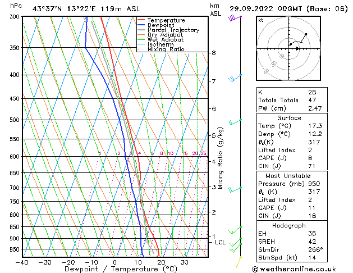Click the pink mixing ratio label 25
Viewport: 353px width, 273px height.
click(x=203, y=153)
